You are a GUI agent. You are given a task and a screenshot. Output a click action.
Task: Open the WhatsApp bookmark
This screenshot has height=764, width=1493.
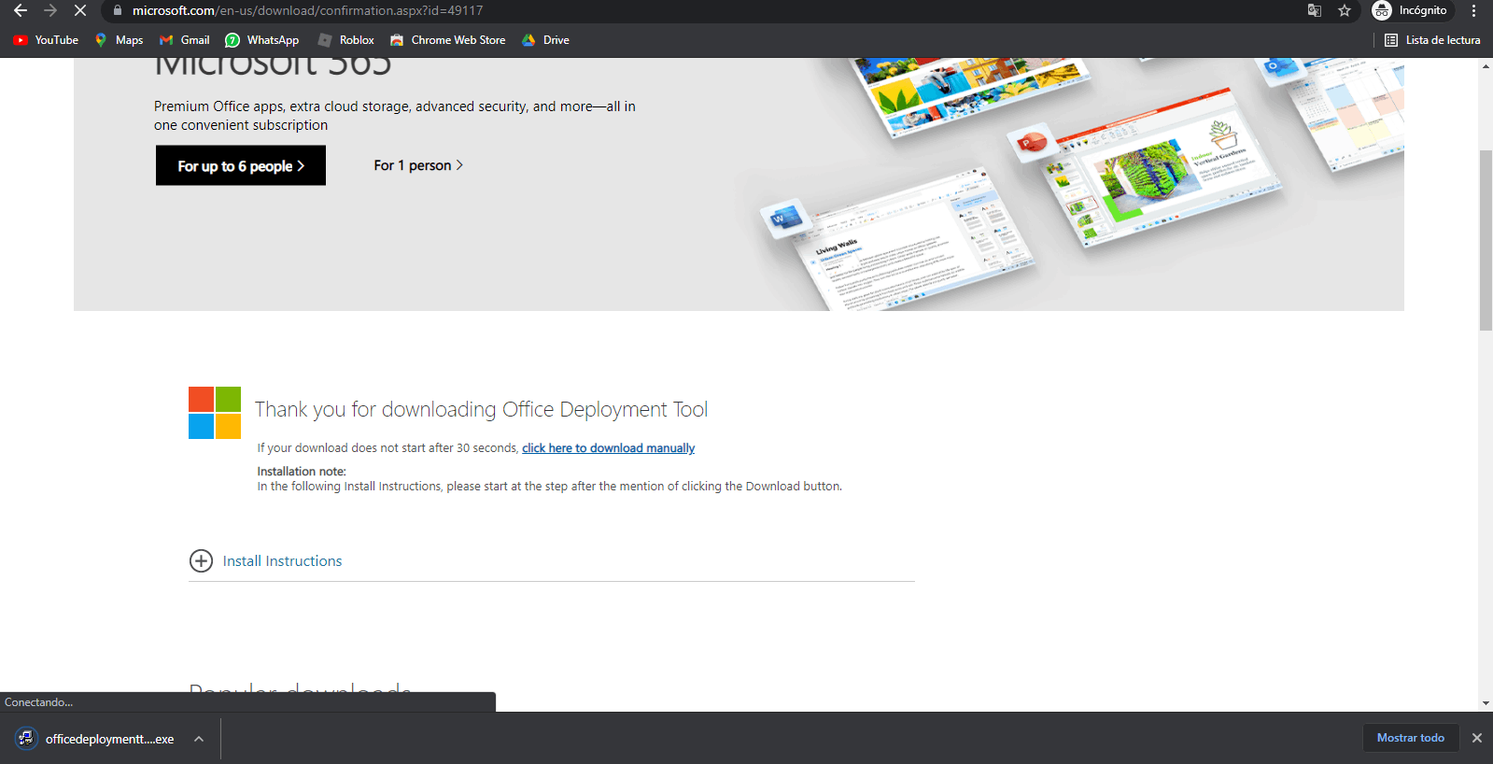click(262, 40)
